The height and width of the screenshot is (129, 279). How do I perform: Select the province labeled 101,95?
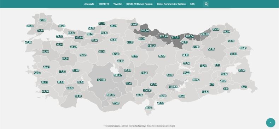click(101, 80)
